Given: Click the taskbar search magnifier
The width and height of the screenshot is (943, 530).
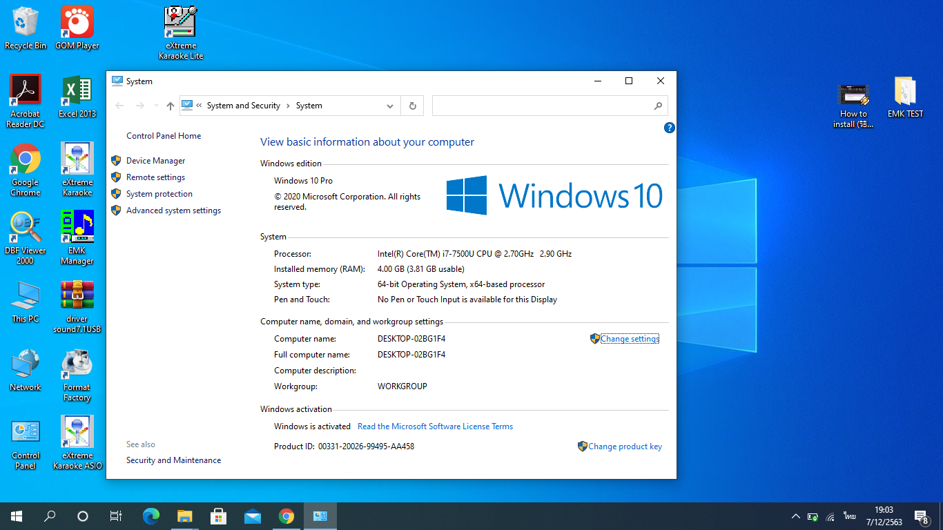Looking at the screenshot, I should [50, 516].
